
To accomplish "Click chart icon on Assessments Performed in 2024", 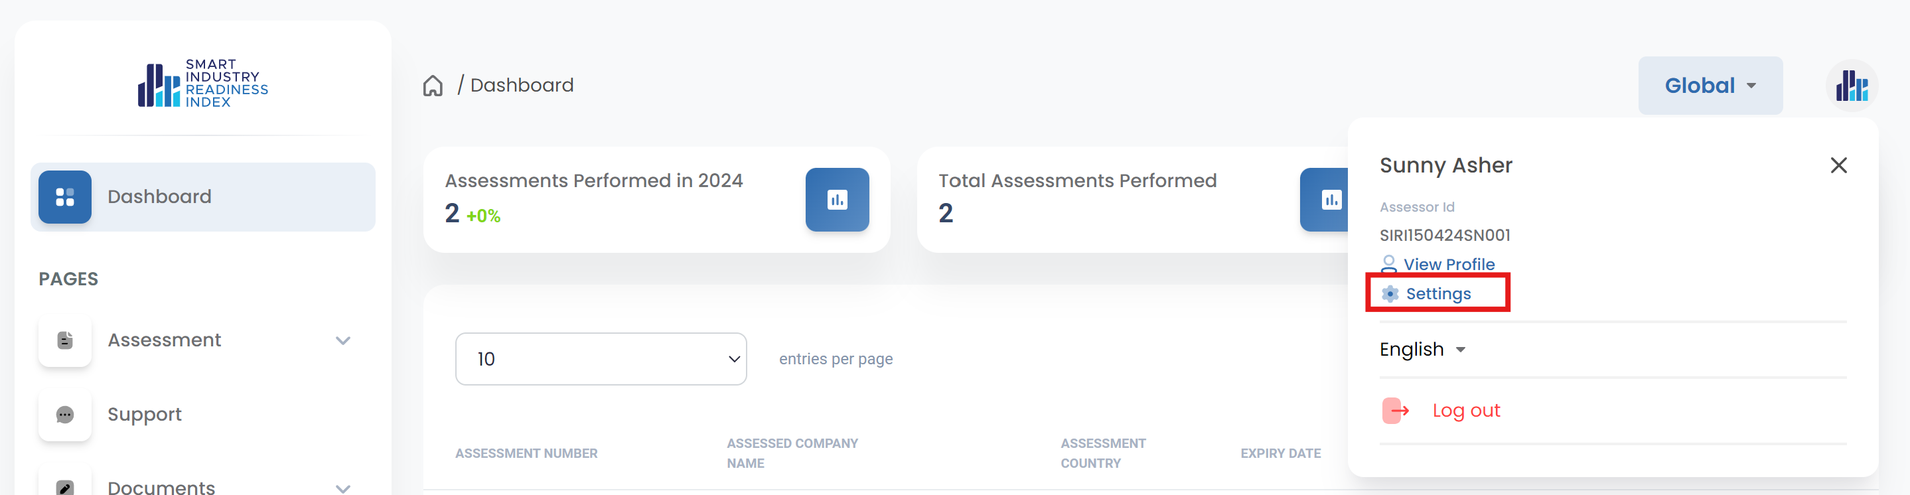I will pyautogui.click(x=836, y=200).
